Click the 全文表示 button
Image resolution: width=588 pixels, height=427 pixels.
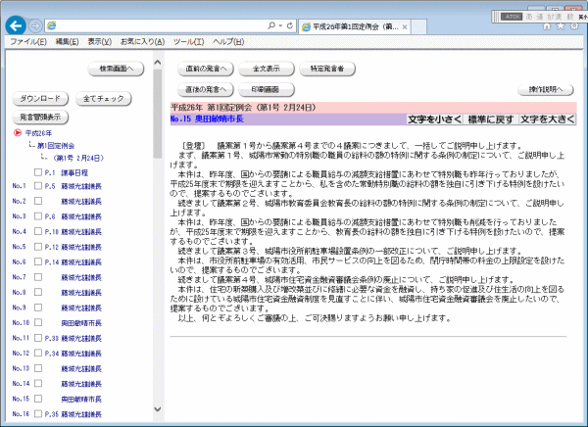[267, 69]
